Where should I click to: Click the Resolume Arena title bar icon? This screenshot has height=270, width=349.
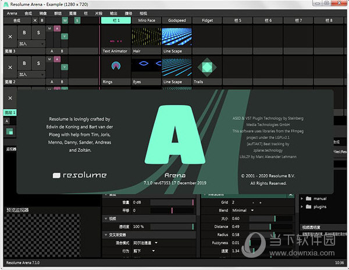[x=6, y=4]
